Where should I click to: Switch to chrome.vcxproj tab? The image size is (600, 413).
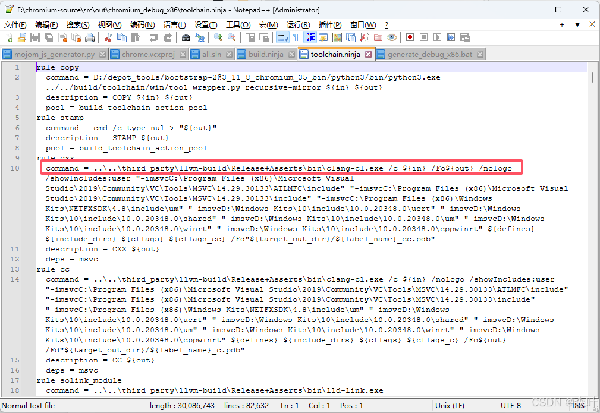(148, 54)
